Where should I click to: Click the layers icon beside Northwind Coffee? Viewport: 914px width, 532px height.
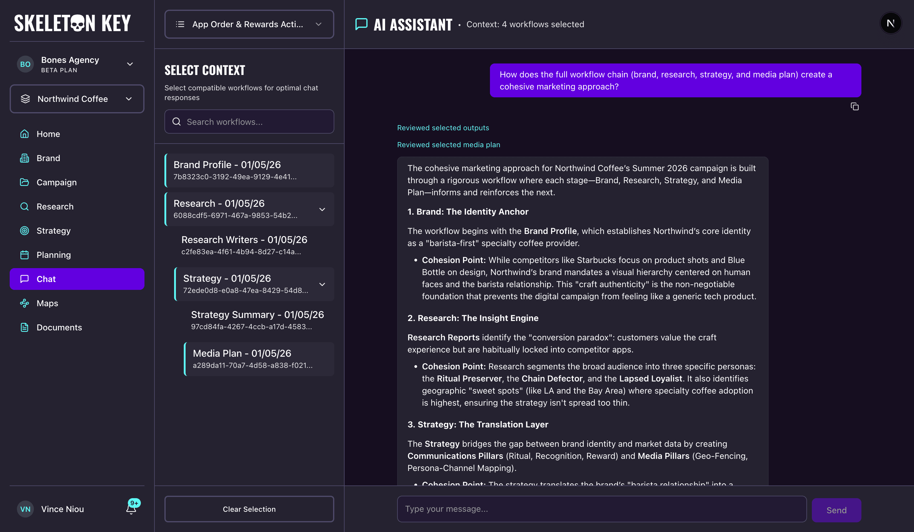click(x=25, y=99)
